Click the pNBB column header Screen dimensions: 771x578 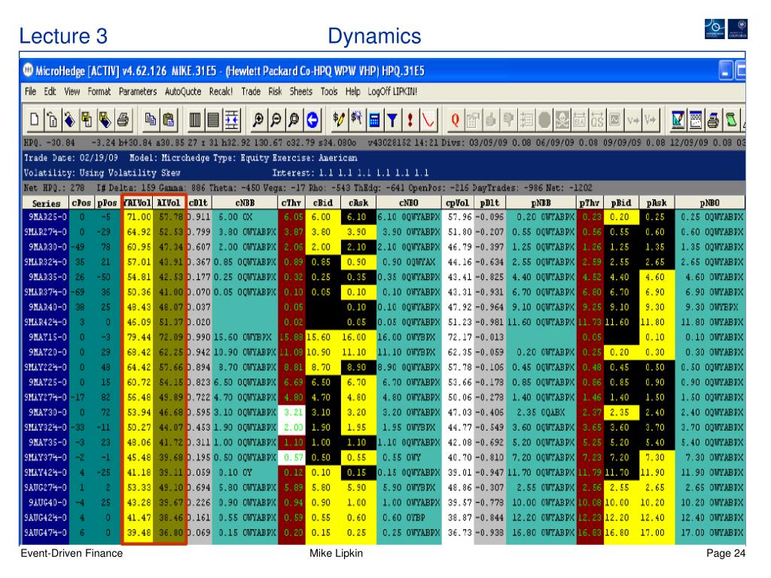tap(541, 203)
